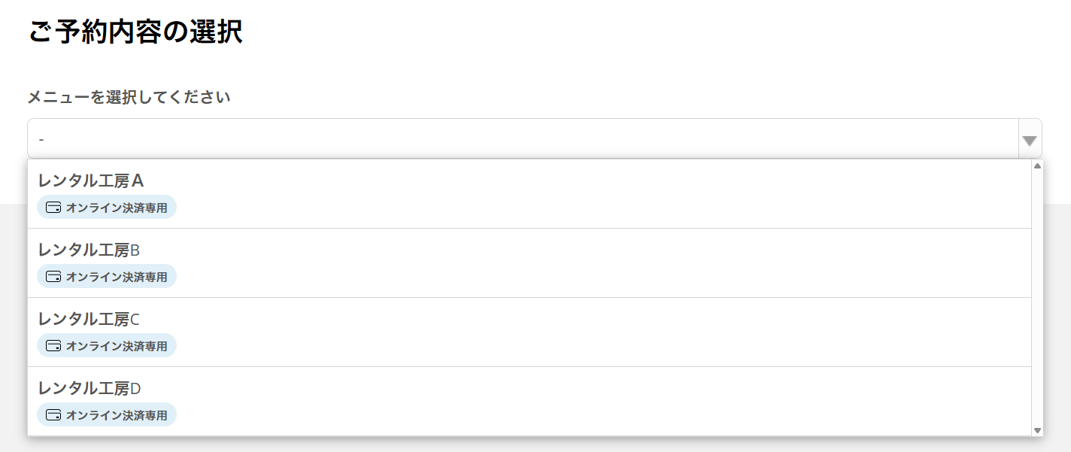Click the wallet icon under レンタル工房B

pyautogui.click(x=53, y=277)
